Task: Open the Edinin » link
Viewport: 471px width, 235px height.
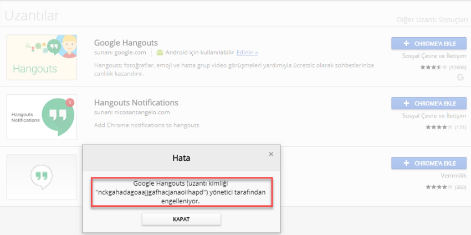Action: click(247, 53)
